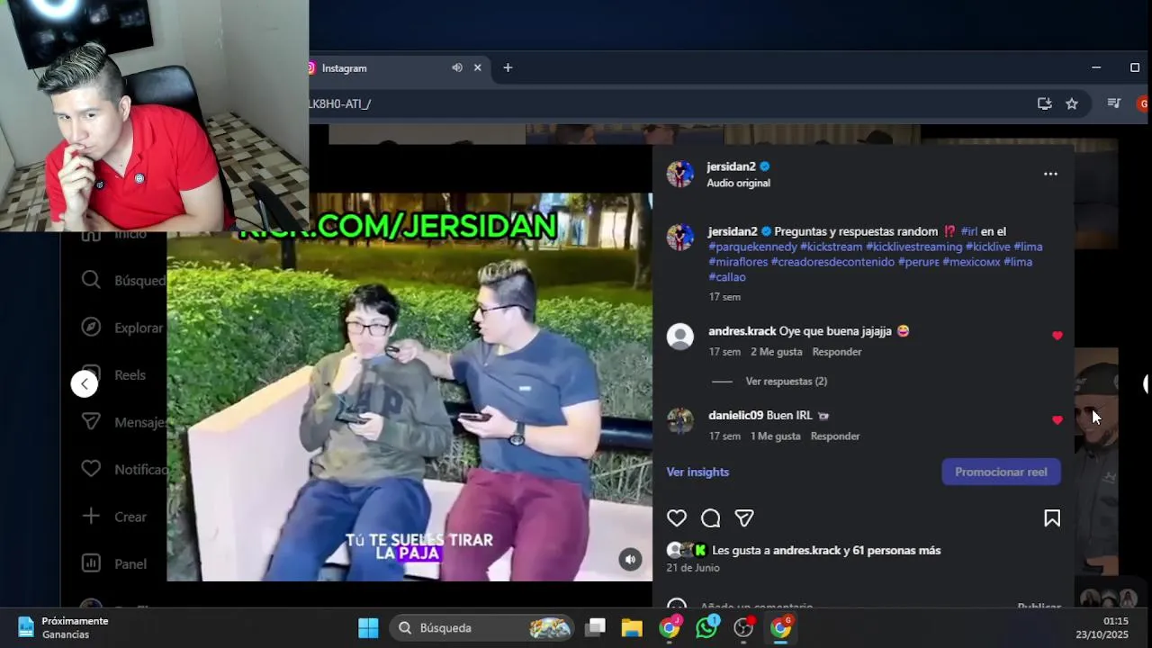The image size is (1152, 648).
Task: Mute the reel video sound
Action: [631, 560]
